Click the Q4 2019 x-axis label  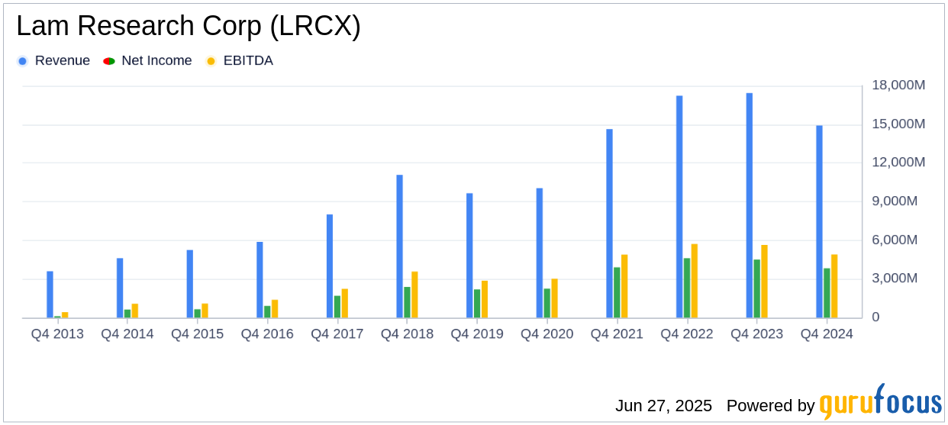point(477,334)
